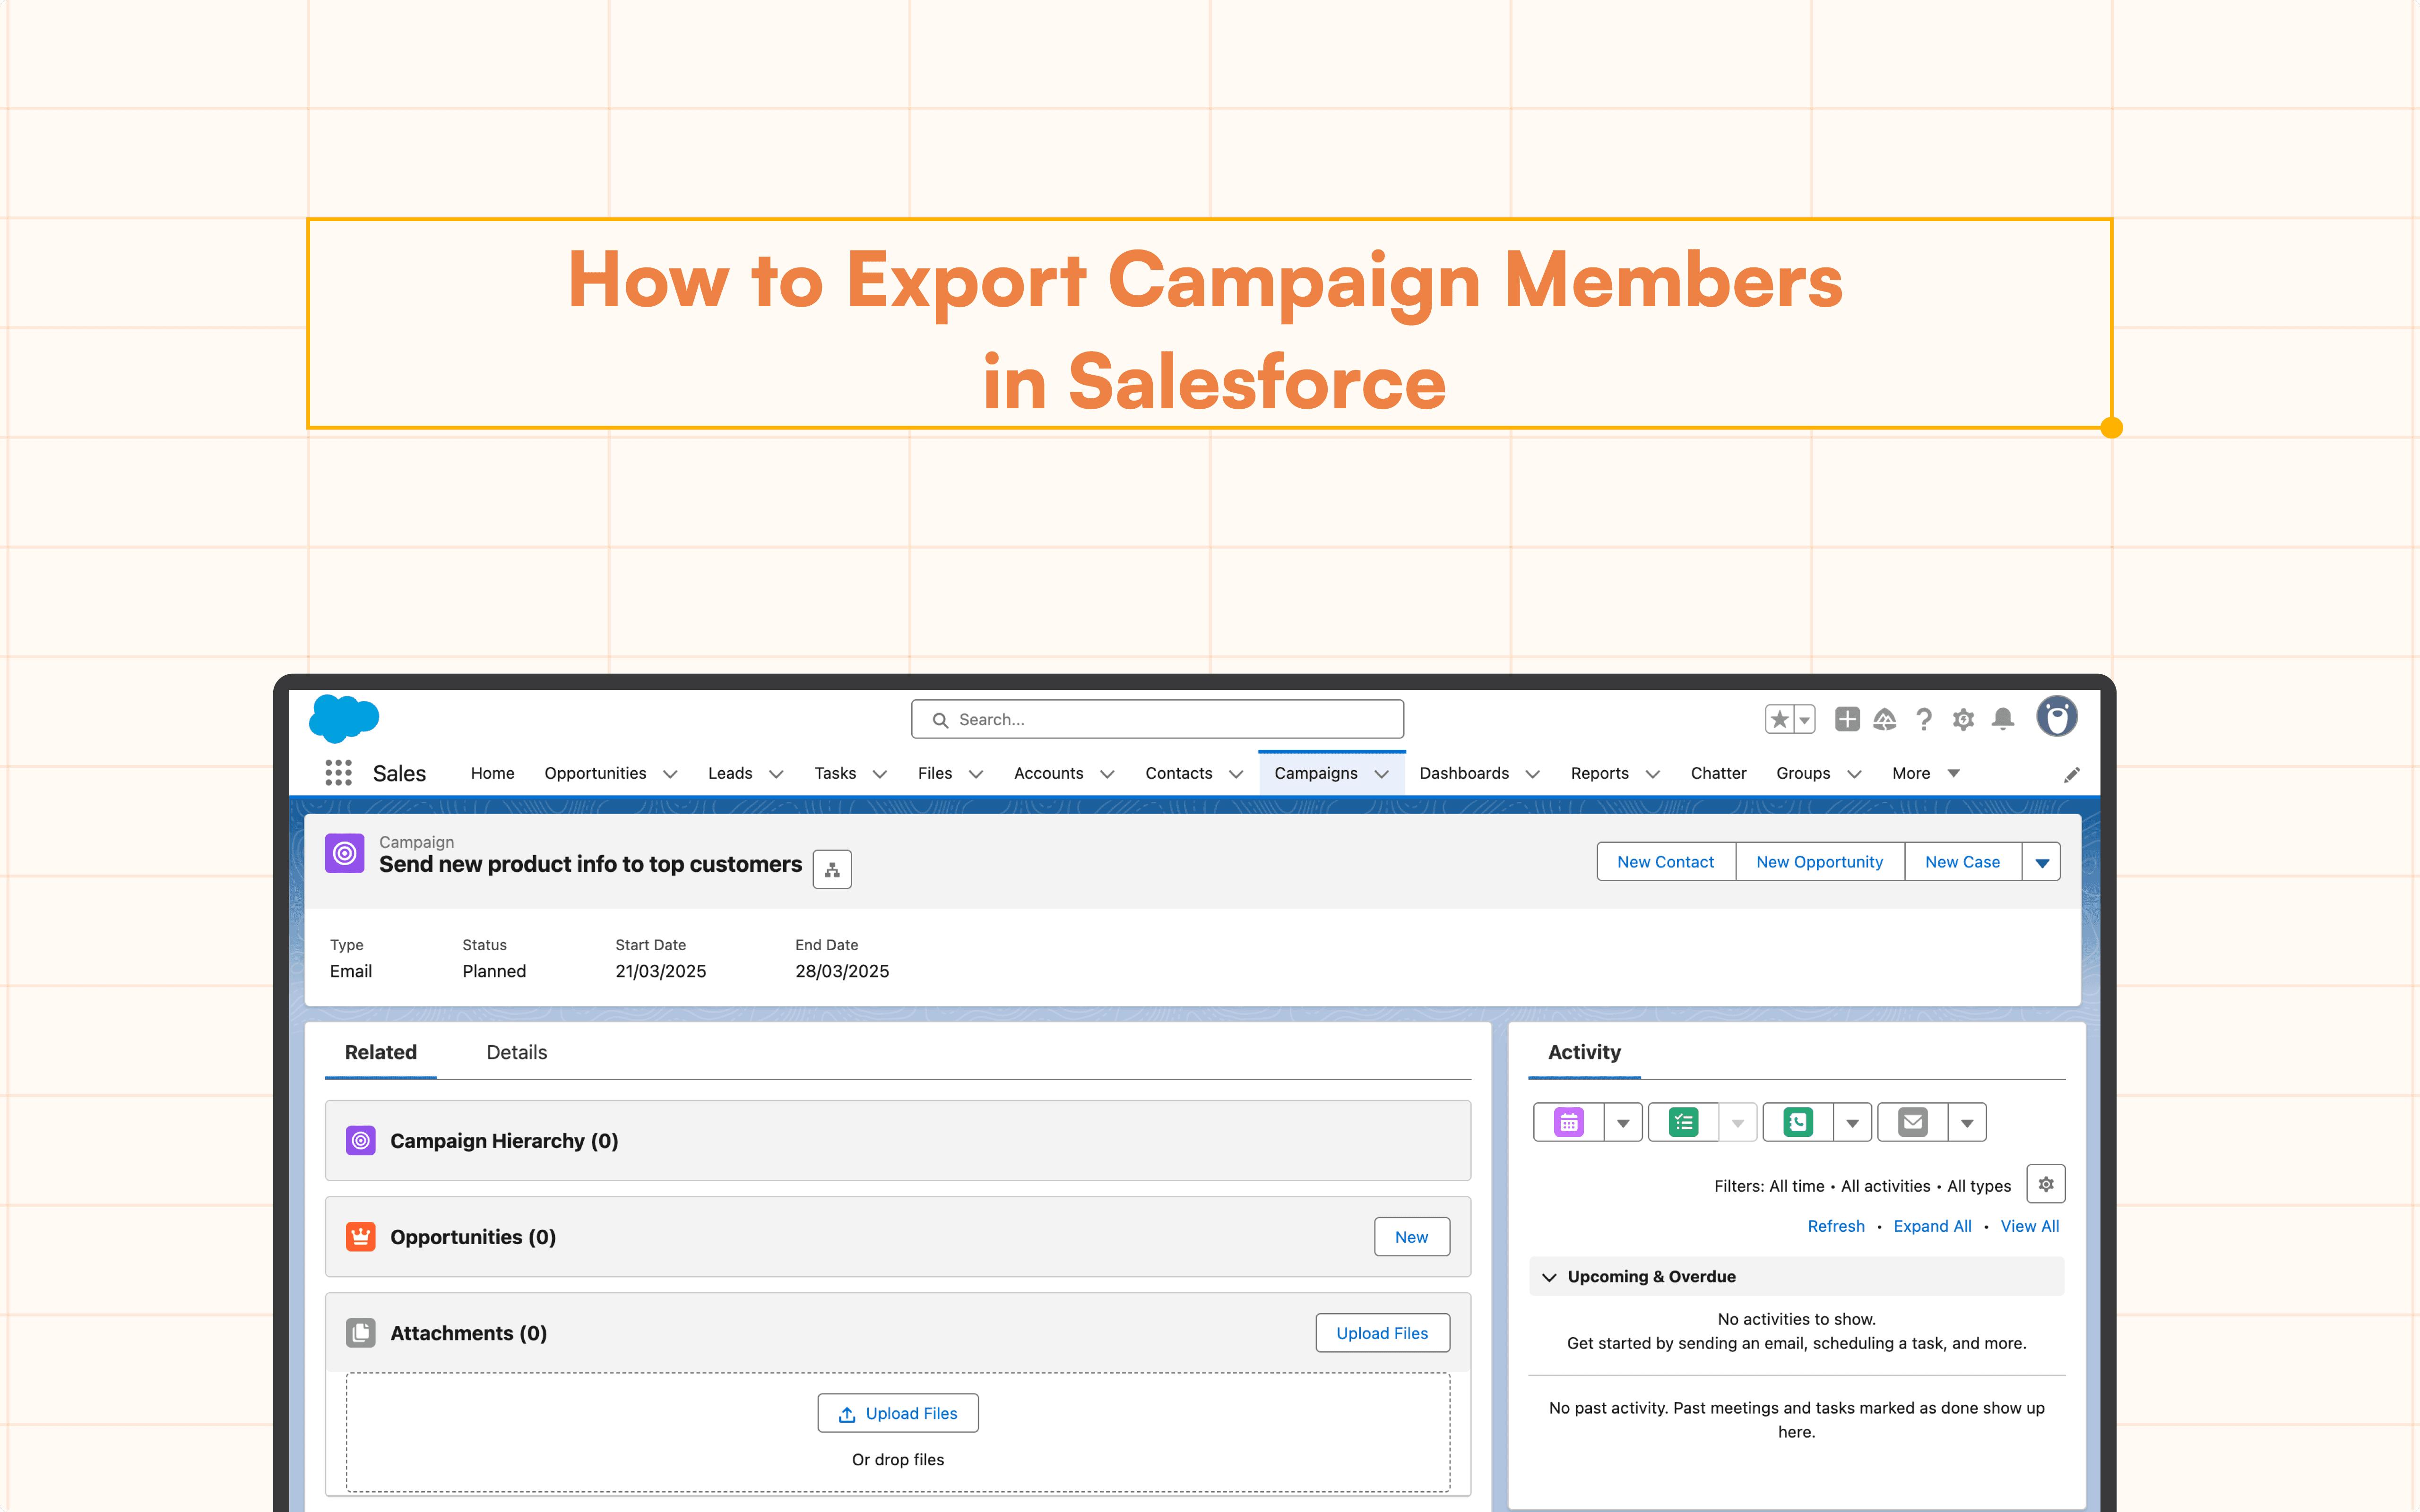The height and width of the screenshot is (1512, 2420).
Task: Click the Expand All link
Action: pos(1932,1226)
